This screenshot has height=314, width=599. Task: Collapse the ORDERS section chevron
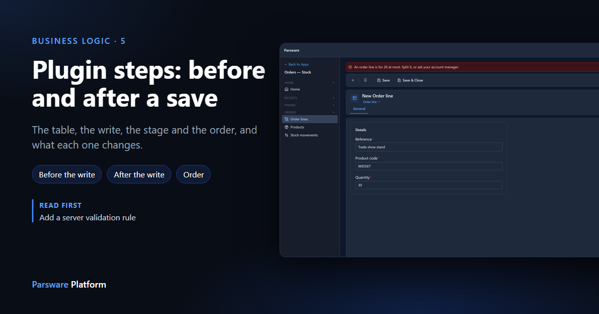tap(333, 112)
